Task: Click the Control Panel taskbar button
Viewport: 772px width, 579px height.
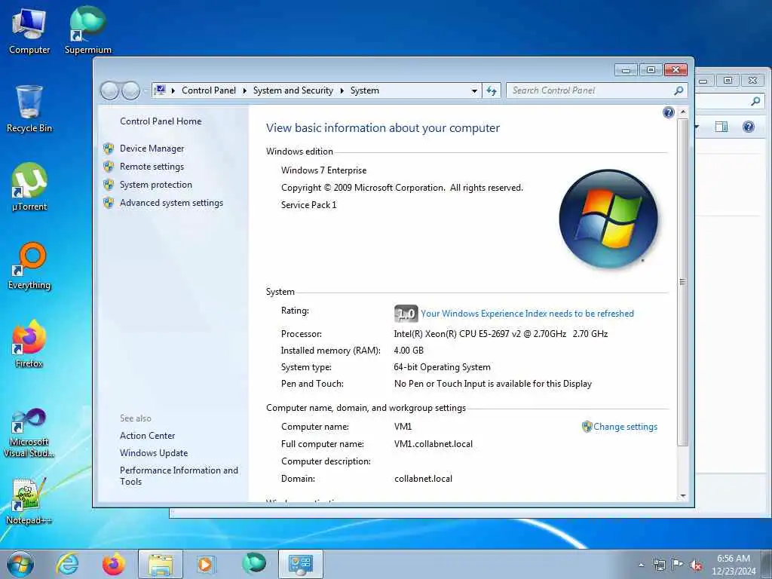Action: [x=300, y=564]
